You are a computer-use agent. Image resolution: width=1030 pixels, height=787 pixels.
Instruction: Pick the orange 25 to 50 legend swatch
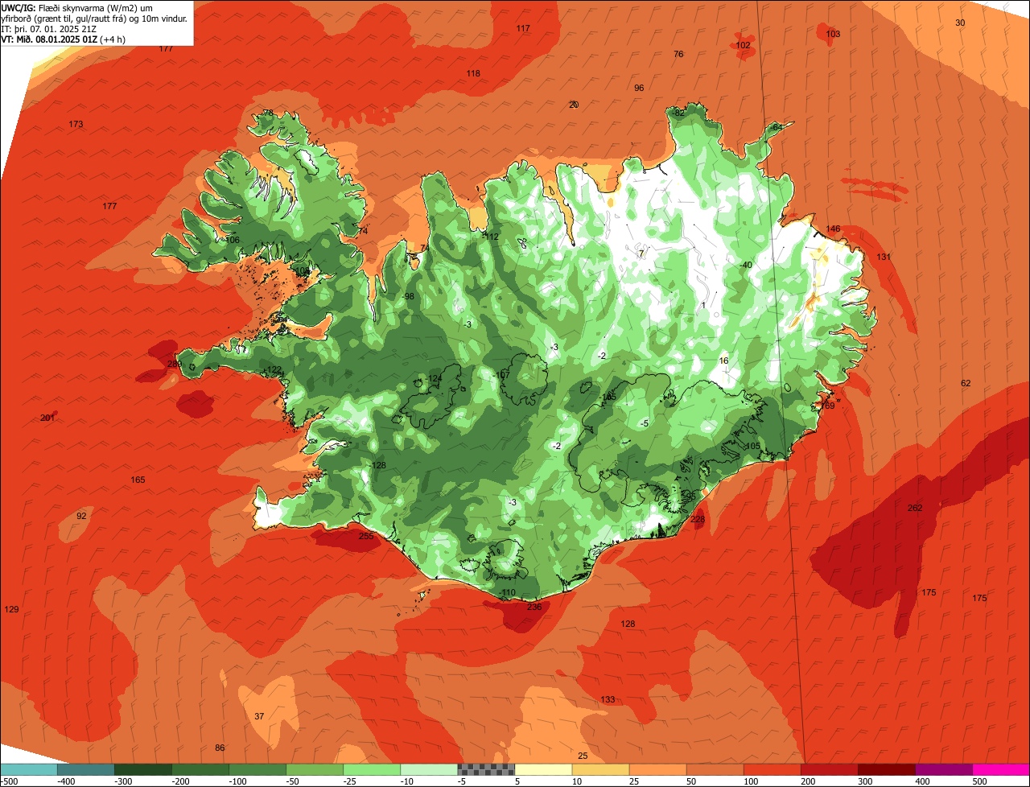pos(657,769)
